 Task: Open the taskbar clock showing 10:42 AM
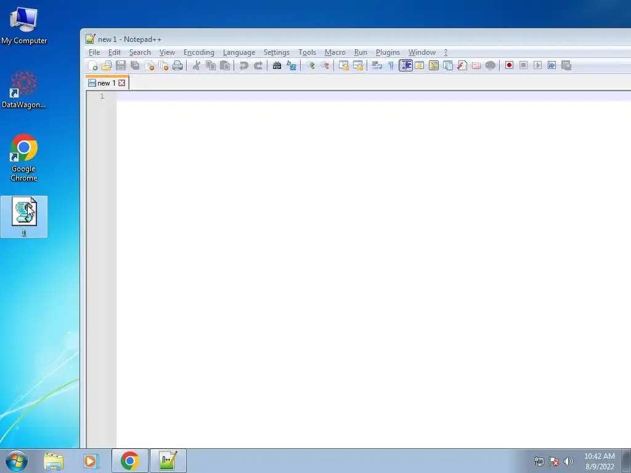tap(599, 461)
